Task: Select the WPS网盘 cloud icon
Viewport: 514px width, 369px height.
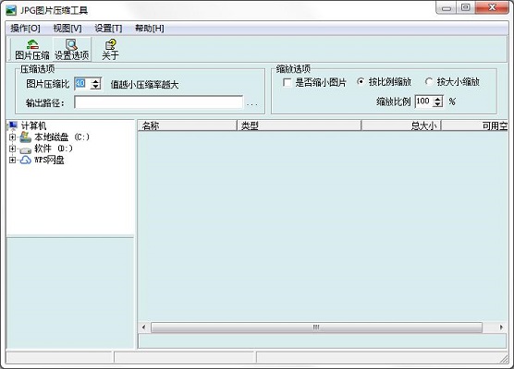Action: pos(26,160)
